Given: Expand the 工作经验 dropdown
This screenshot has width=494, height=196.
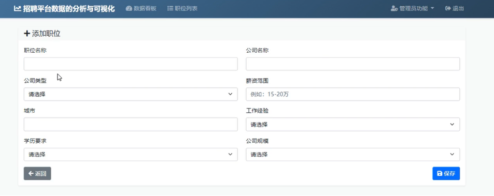Looking at the screenshot, I should 353,125.
